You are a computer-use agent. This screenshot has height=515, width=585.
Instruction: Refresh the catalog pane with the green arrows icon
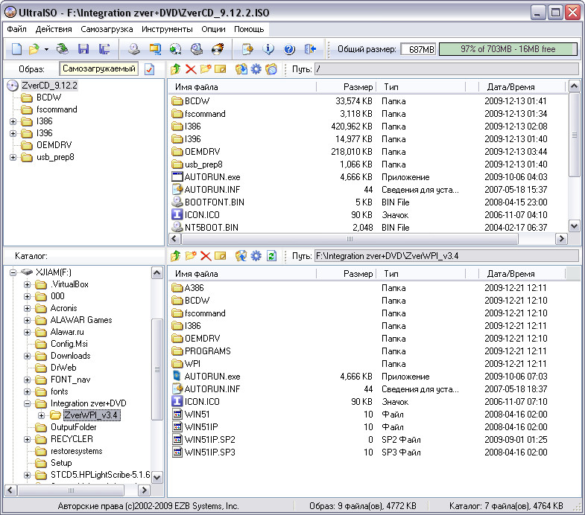pos(271,255)
